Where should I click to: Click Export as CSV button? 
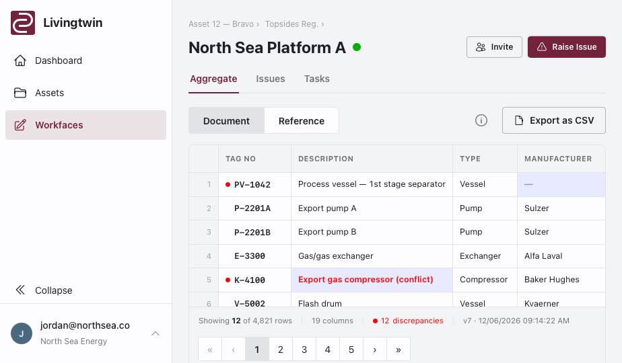coord(554,120)
